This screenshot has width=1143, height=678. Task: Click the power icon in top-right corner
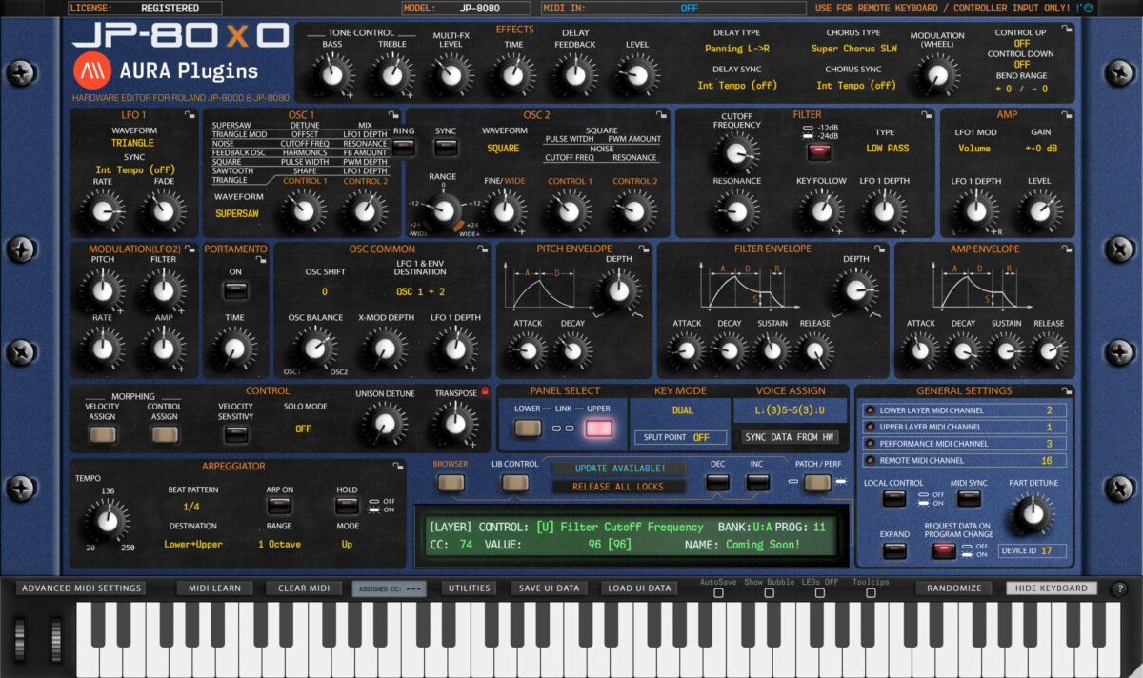pos(1088,8)
